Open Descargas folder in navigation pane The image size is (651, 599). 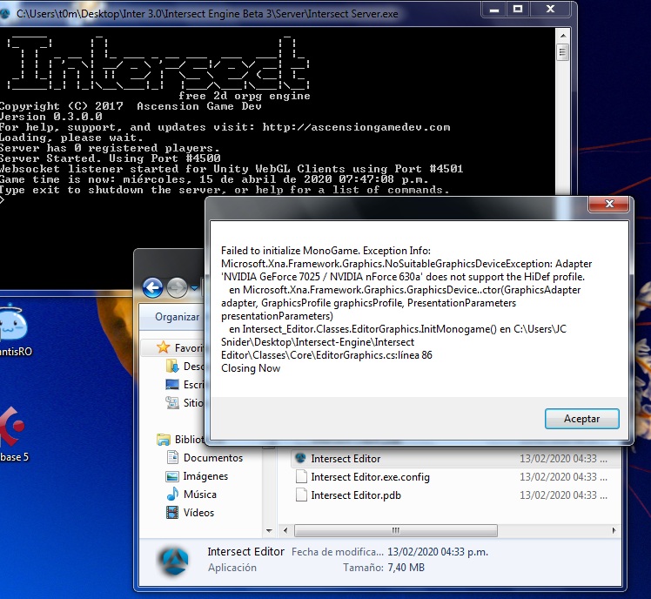(193, 366)
